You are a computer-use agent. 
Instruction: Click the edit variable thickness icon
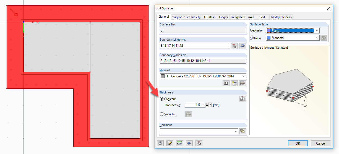pos(189,114)
